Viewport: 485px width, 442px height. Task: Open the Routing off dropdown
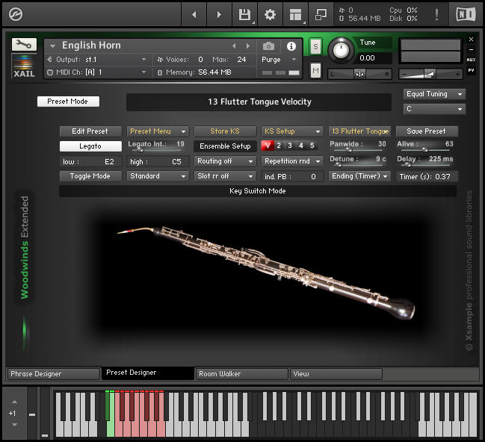[x=225, y=161]
